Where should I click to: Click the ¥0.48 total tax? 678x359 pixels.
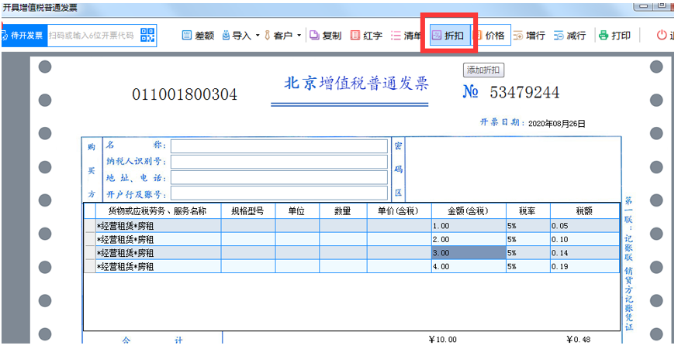[x=579, y=340]
